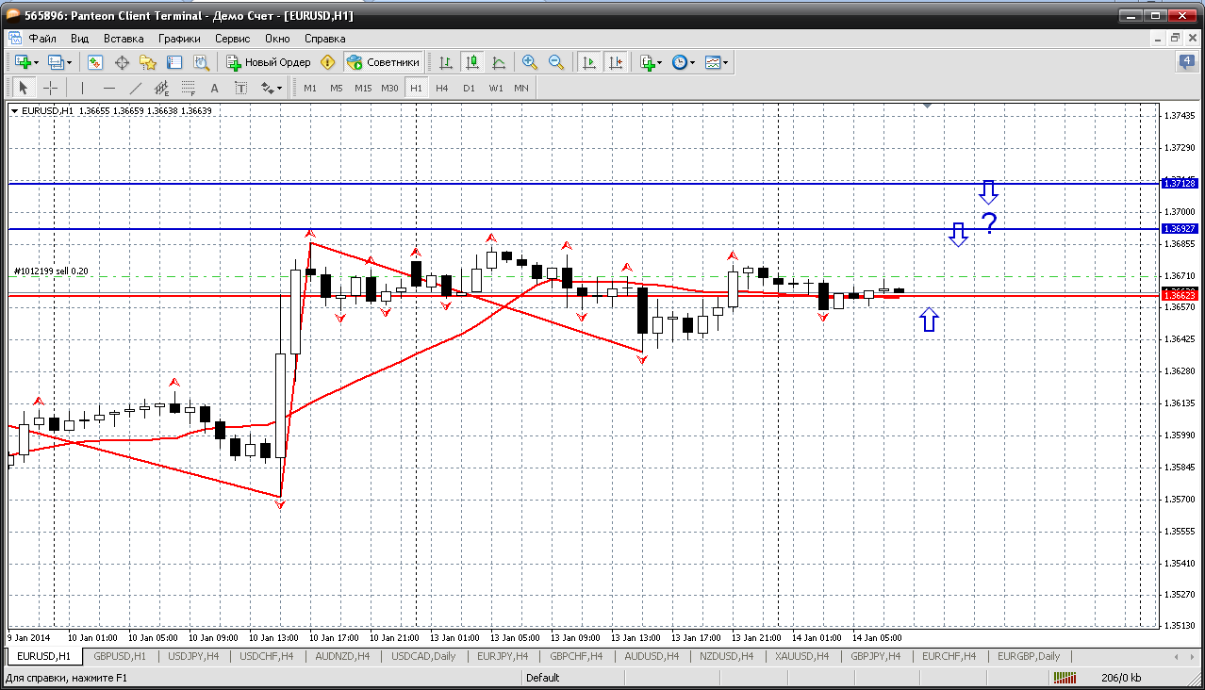
Task: Switch to the GBPUSD,H1 chart tab
Action: 120,656
